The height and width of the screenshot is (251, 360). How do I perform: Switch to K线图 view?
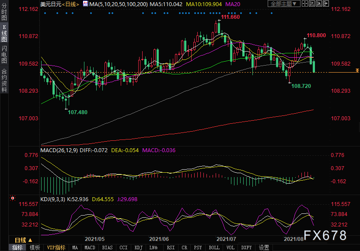(4, 33)
